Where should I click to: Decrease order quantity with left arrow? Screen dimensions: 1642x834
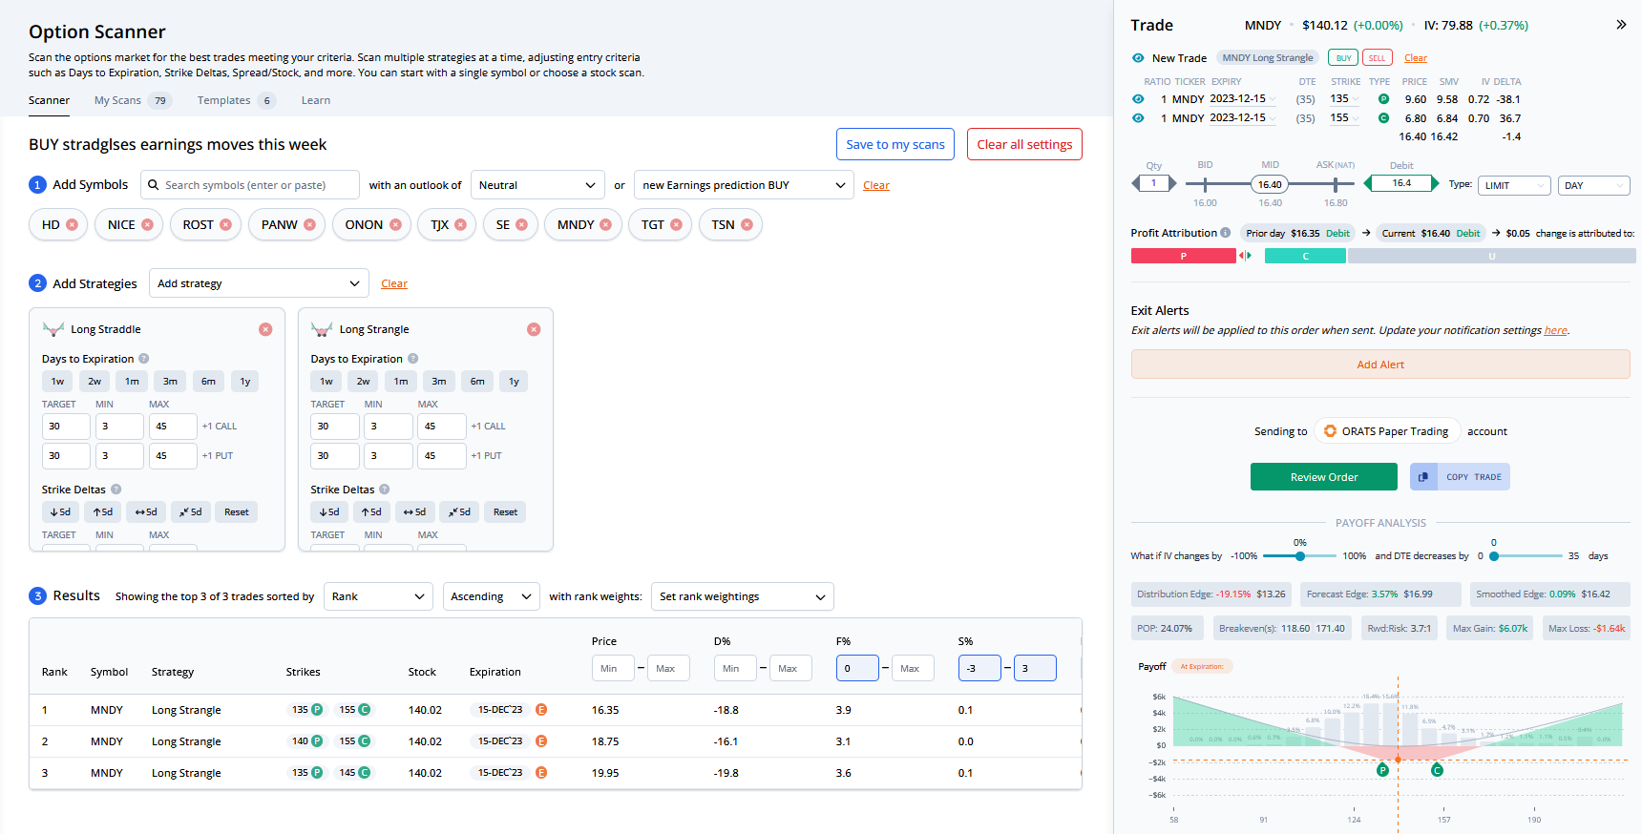(1136, 183)
